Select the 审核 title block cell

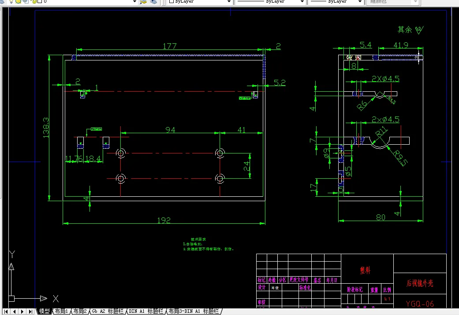[262, 302]
